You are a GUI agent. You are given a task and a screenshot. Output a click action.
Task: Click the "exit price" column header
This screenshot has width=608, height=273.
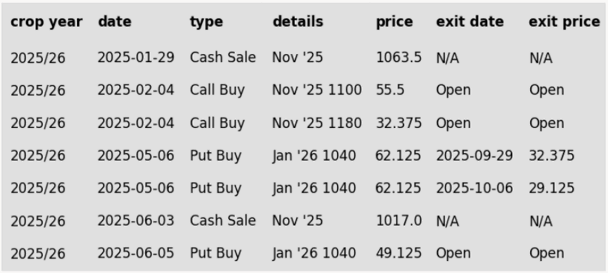(564, 22)
